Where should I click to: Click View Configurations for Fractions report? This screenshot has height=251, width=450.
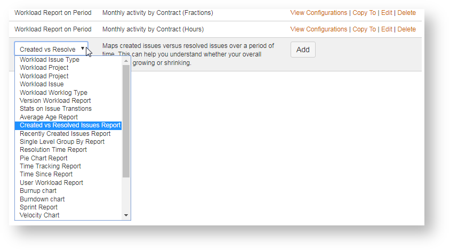click(x=318, y=12)
